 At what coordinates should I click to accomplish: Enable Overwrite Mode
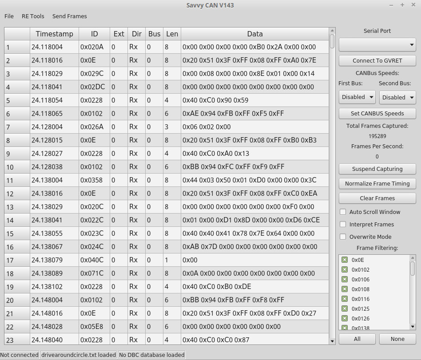(343, 237)
